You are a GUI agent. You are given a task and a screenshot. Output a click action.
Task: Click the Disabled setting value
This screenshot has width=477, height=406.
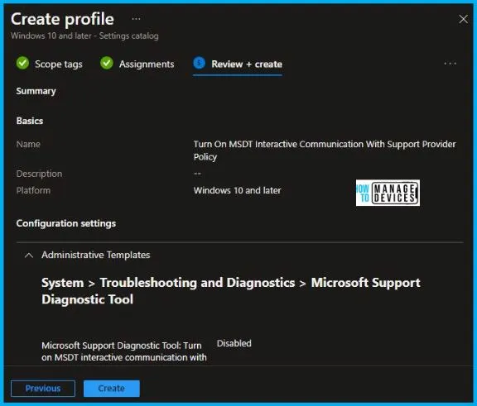[234, 343]
